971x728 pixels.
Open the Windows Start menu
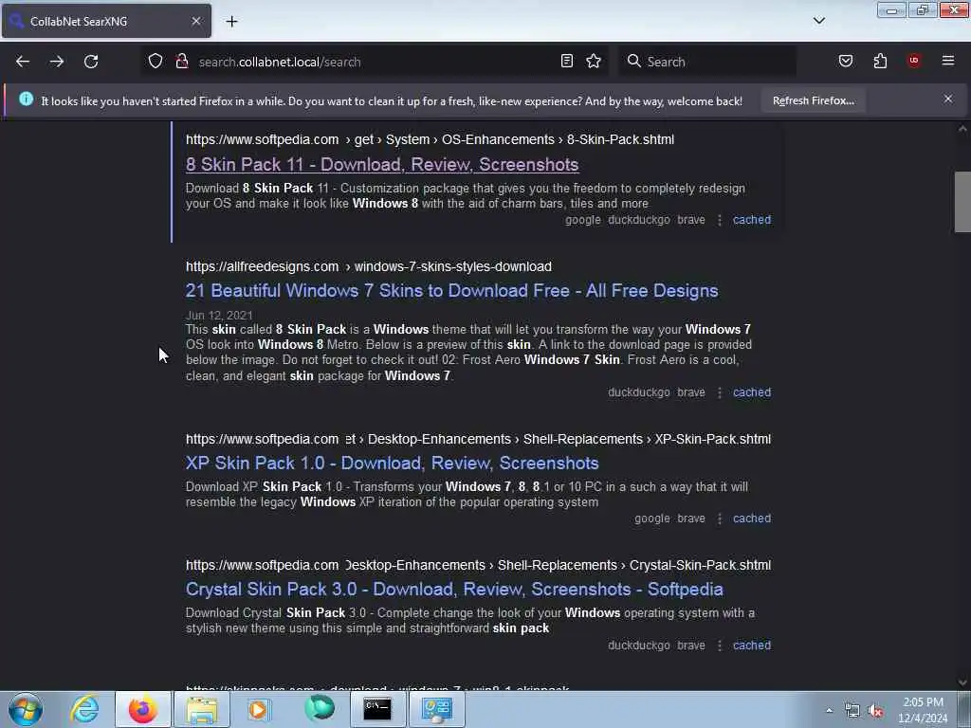tap(26, 709)
